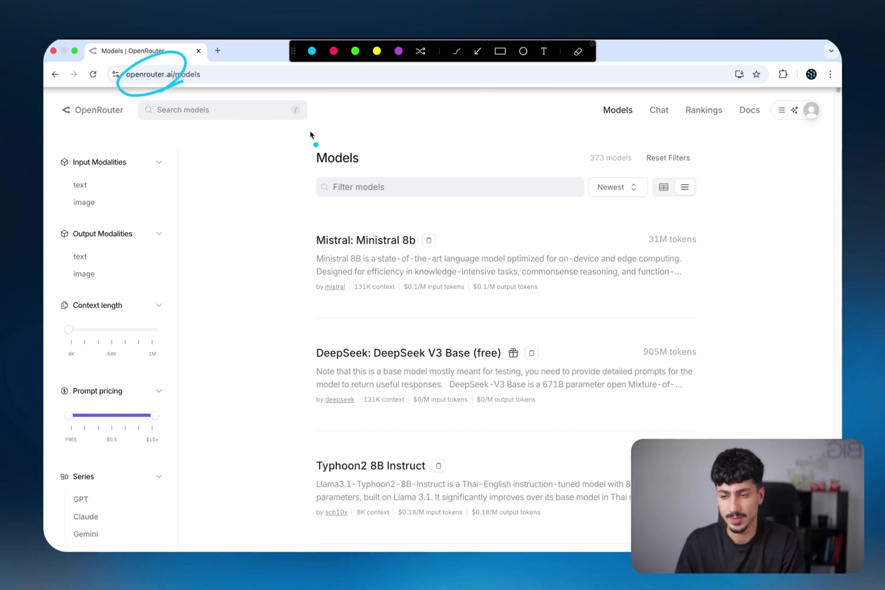885x590 pixels.
Task: Click the Prompt pricing left slider handle
Action: pyautogui.click(x=68, y=415)
